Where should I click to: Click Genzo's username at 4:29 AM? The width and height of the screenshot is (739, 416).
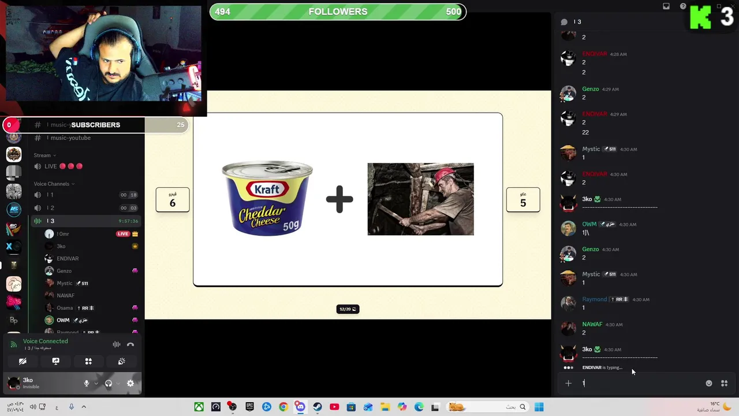(590, 89)
